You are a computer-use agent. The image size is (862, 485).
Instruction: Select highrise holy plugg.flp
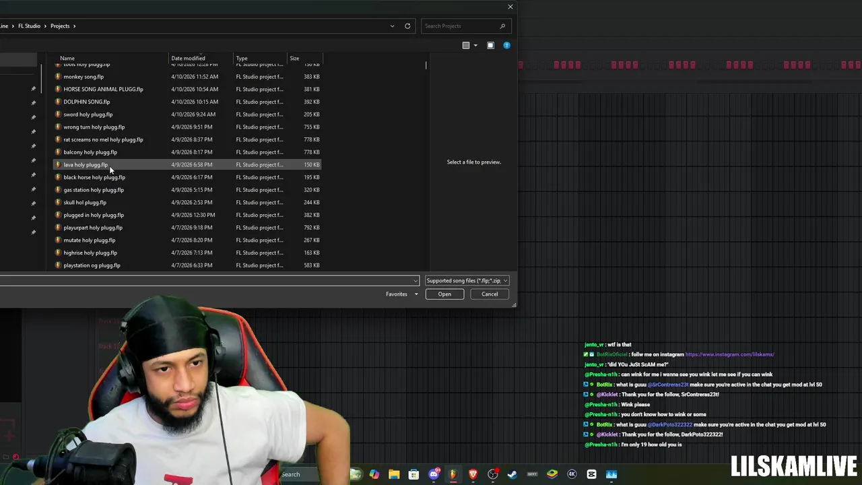pos(187,253)
